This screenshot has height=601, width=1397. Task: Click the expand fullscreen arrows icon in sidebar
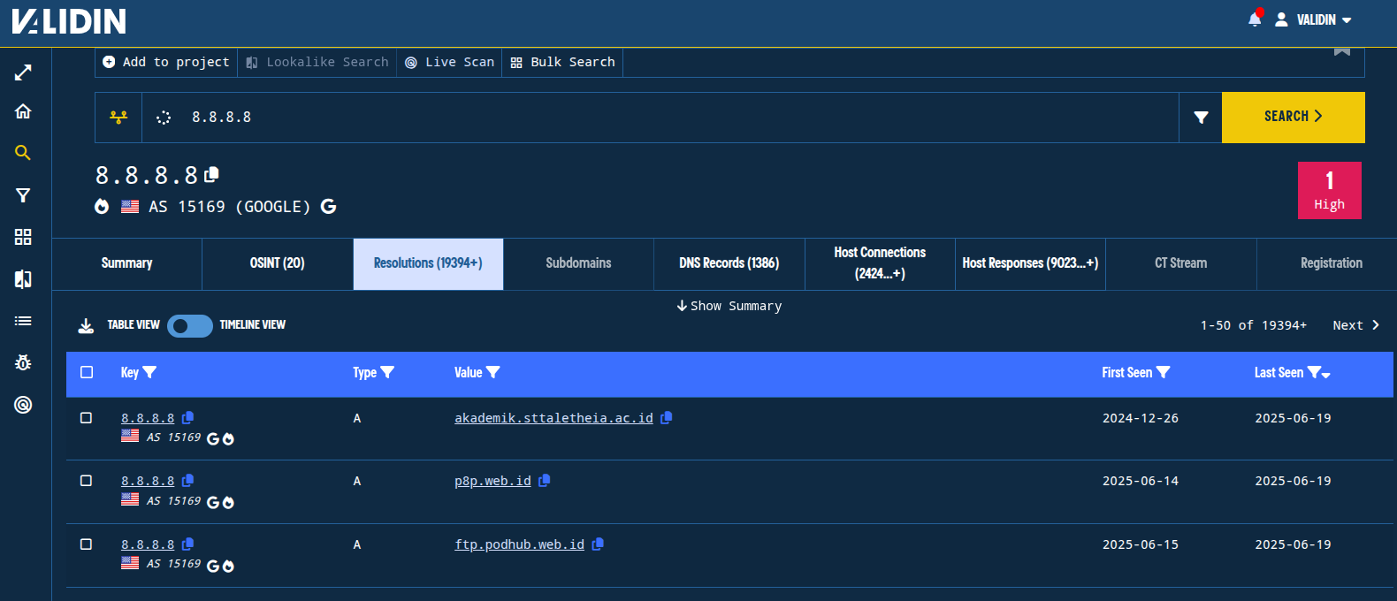tap(23, 72)
